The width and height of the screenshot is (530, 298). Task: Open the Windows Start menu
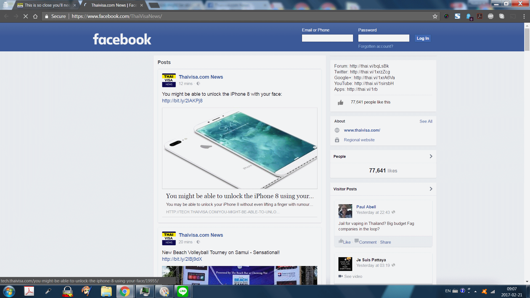tap(9, 291)
